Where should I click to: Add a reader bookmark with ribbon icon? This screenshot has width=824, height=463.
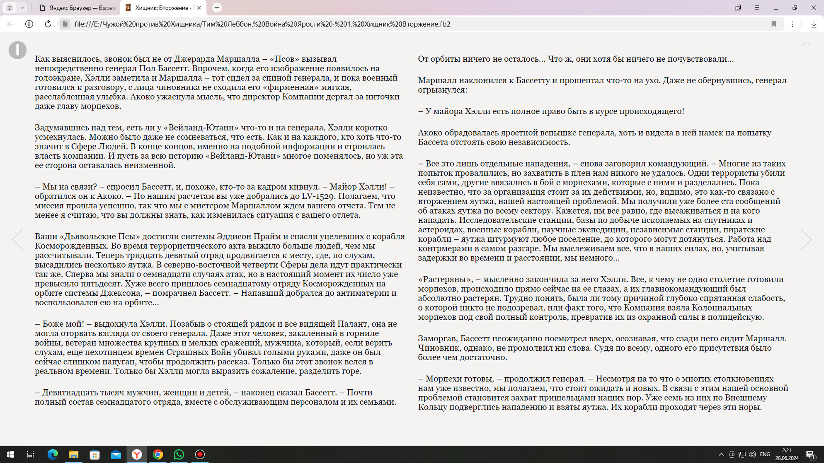coord(806,39)
